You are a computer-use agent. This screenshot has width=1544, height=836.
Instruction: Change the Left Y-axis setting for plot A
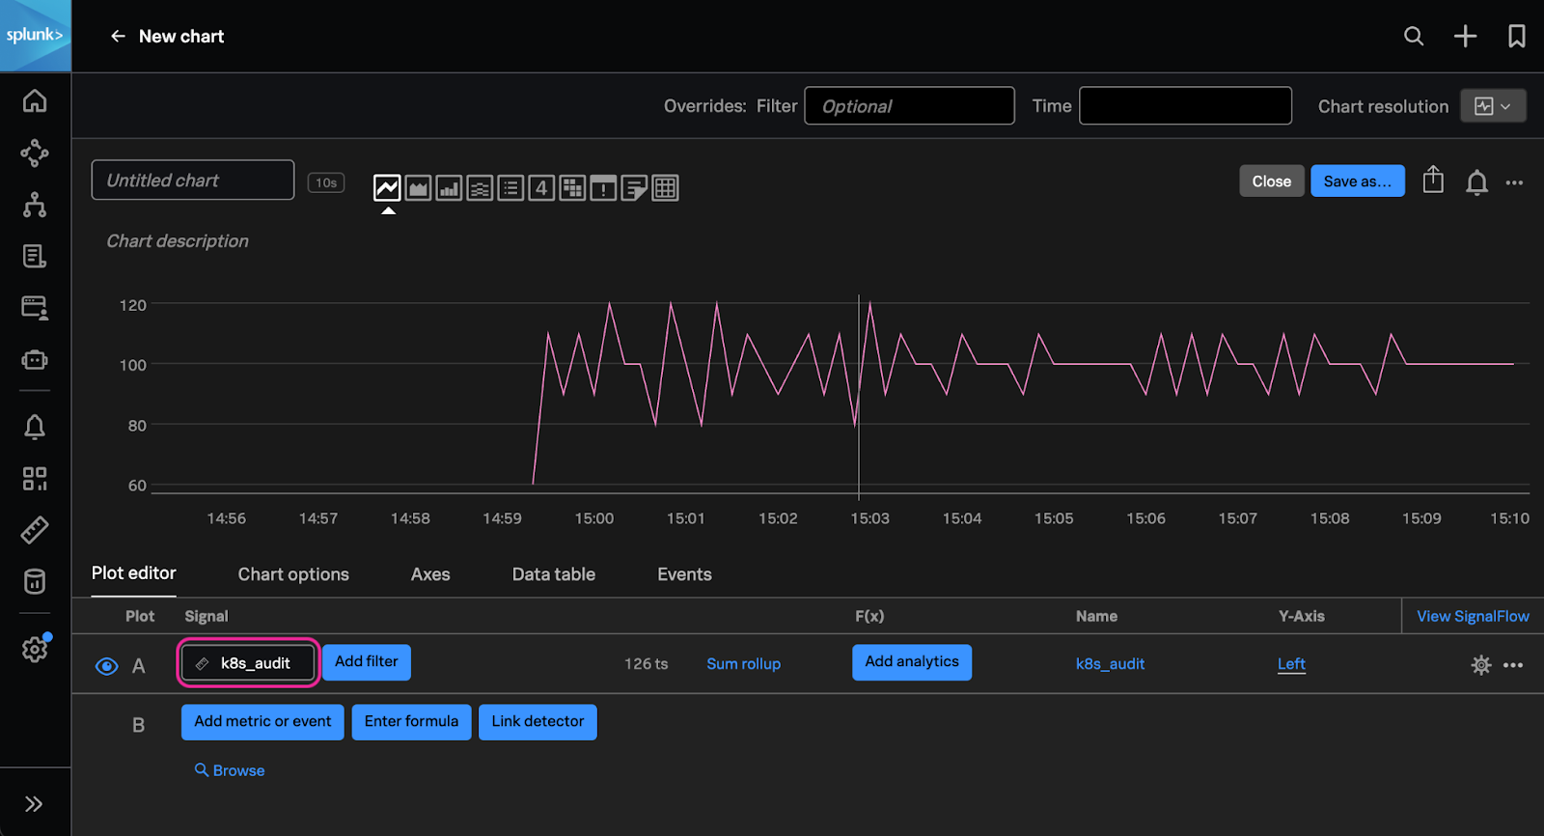tap(1291, 664)
